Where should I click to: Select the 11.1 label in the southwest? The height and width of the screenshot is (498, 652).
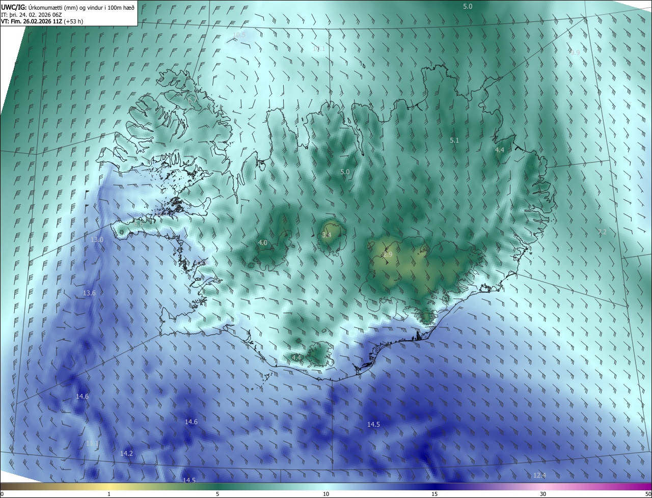tap(92, 444)
